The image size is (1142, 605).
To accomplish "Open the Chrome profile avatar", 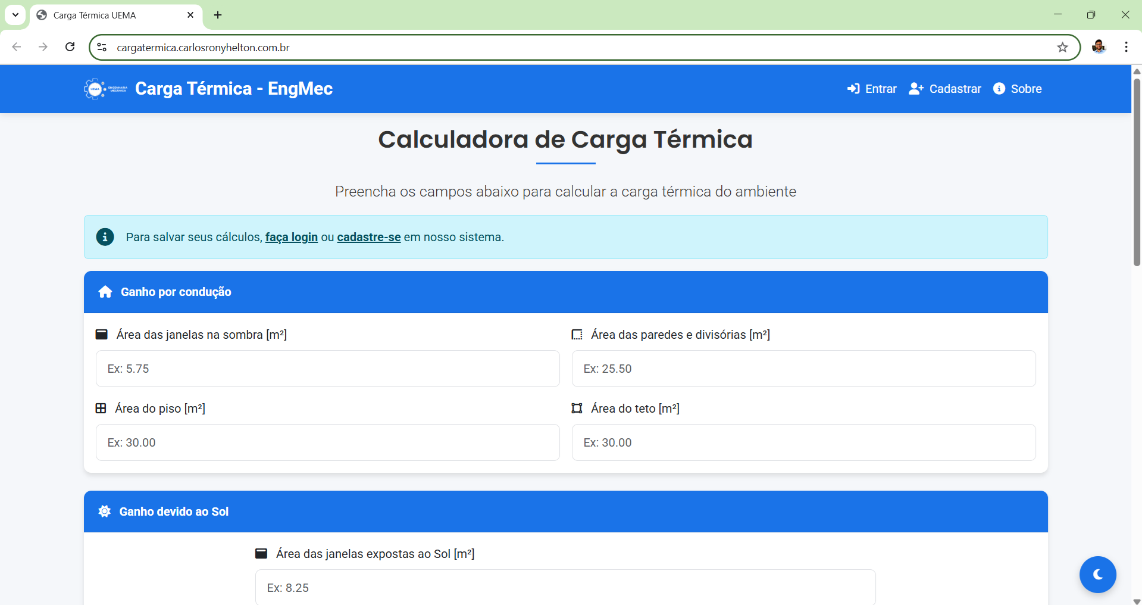I will (1099, 47).
